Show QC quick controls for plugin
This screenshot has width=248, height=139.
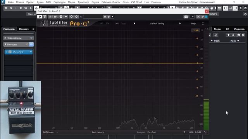tap(198, 17)
